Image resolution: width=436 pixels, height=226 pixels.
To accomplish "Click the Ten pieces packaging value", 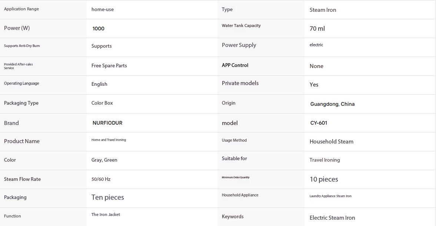I will point(107,198).
